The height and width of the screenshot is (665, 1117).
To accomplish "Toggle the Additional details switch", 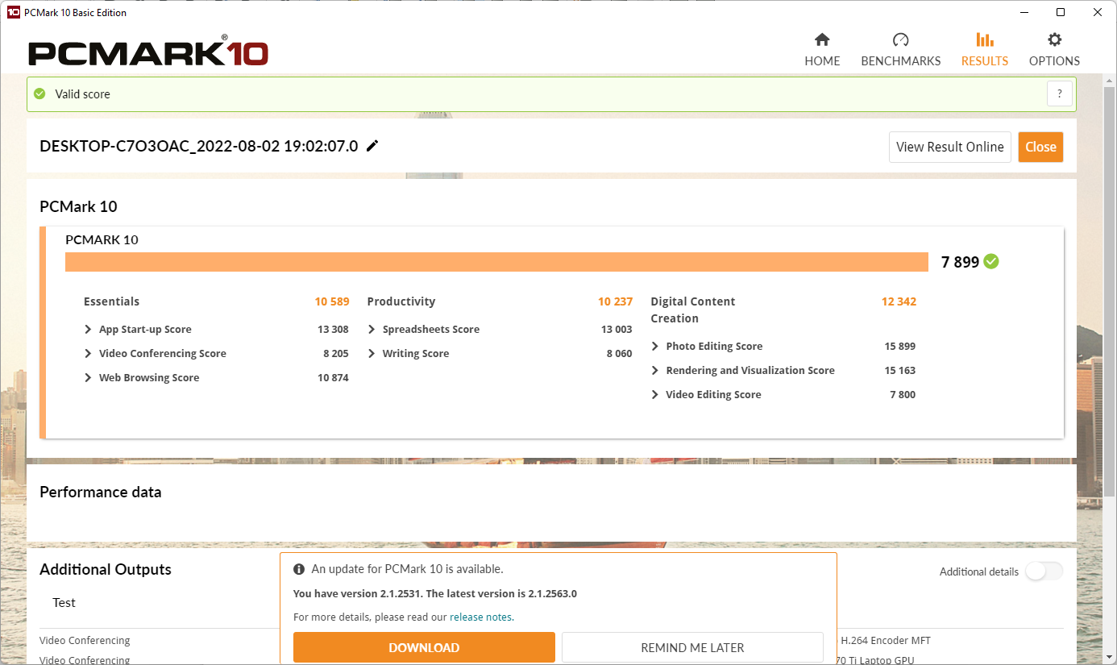I will [1044, 571].
